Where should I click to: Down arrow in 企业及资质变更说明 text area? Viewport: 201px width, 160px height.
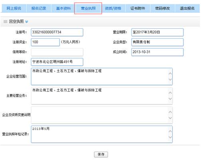(x=170, y=118)
